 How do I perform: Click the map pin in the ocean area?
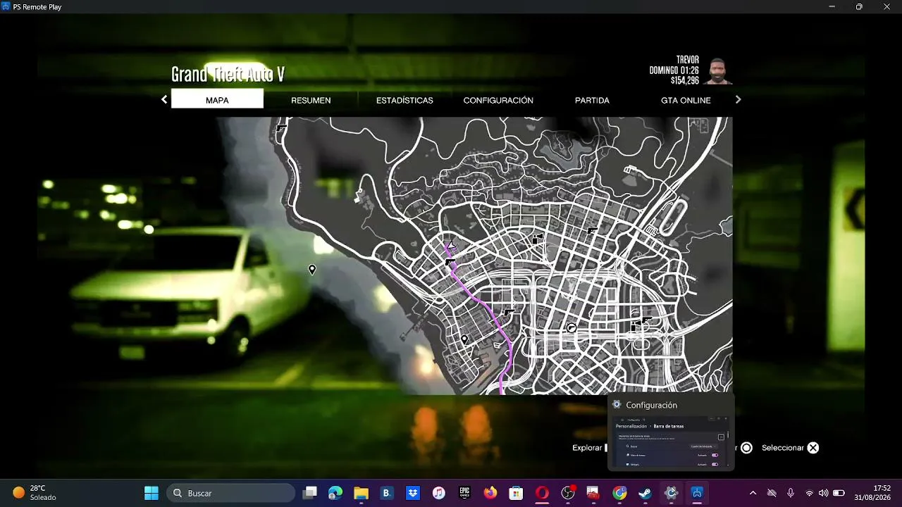(x=312, y=270)
